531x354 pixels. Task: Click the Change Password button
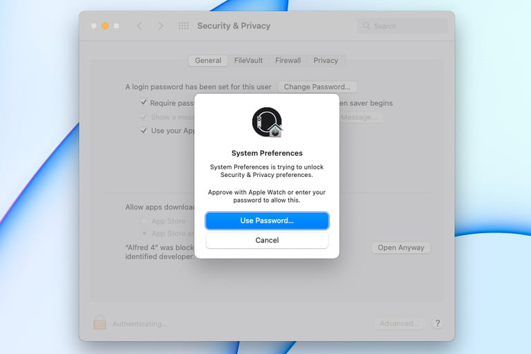pos(317,86)
